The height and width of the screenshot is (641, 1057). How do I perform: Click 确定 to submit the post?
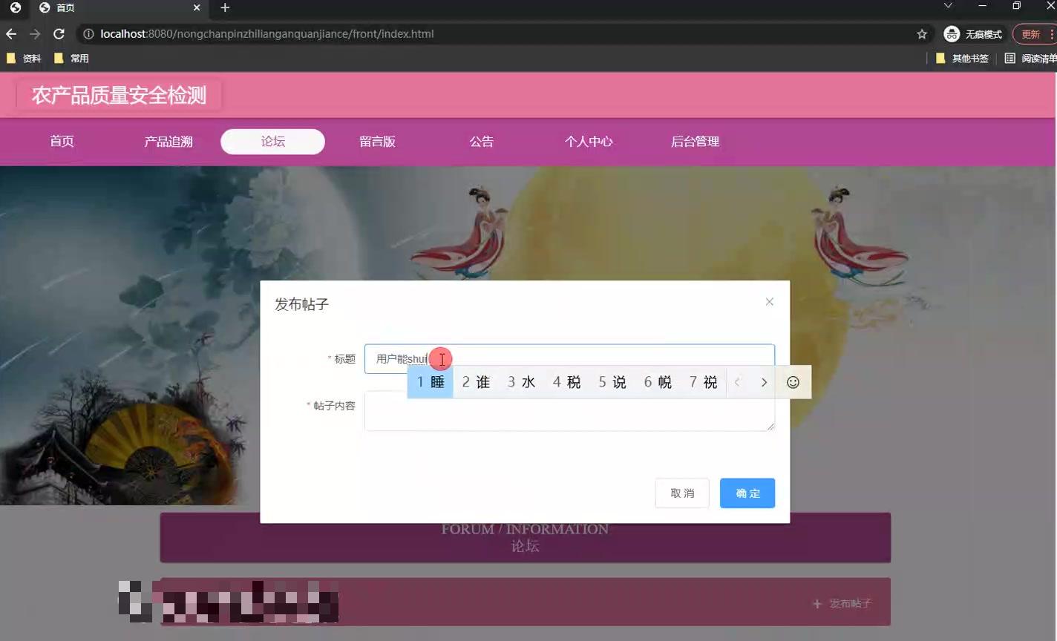click(747, 493)
